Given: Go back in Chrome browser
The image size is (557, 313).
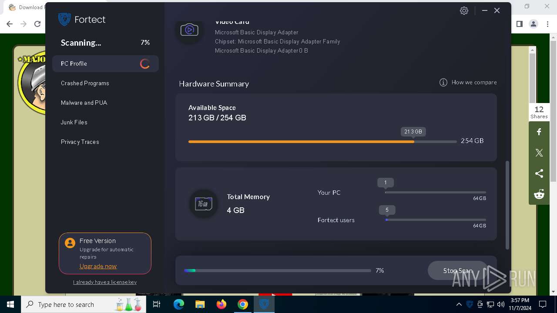Looking at the screenshot, I should pos(10,24).
